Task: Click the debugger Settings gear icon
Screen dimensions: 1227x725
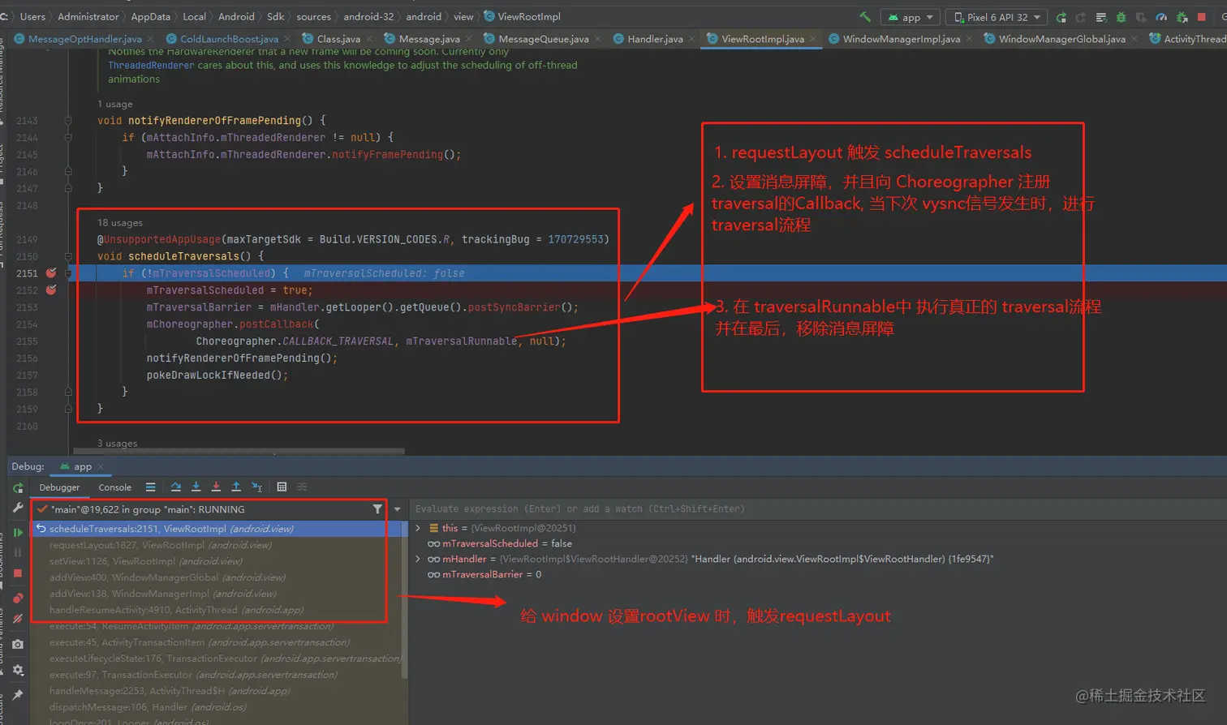Action: click(18, 671)
